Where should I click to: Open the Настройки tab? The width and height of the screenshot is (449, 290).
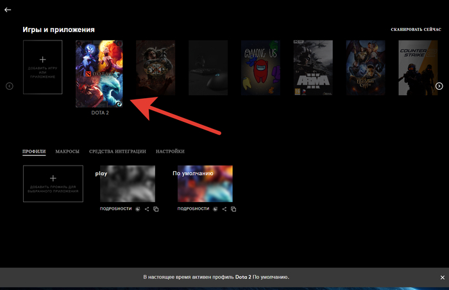(x=170, y=151)
